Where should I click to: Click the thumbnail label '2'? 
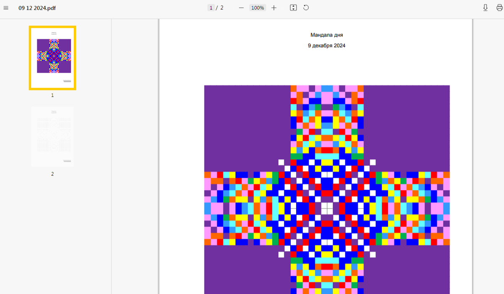click(x=52, y=174)
